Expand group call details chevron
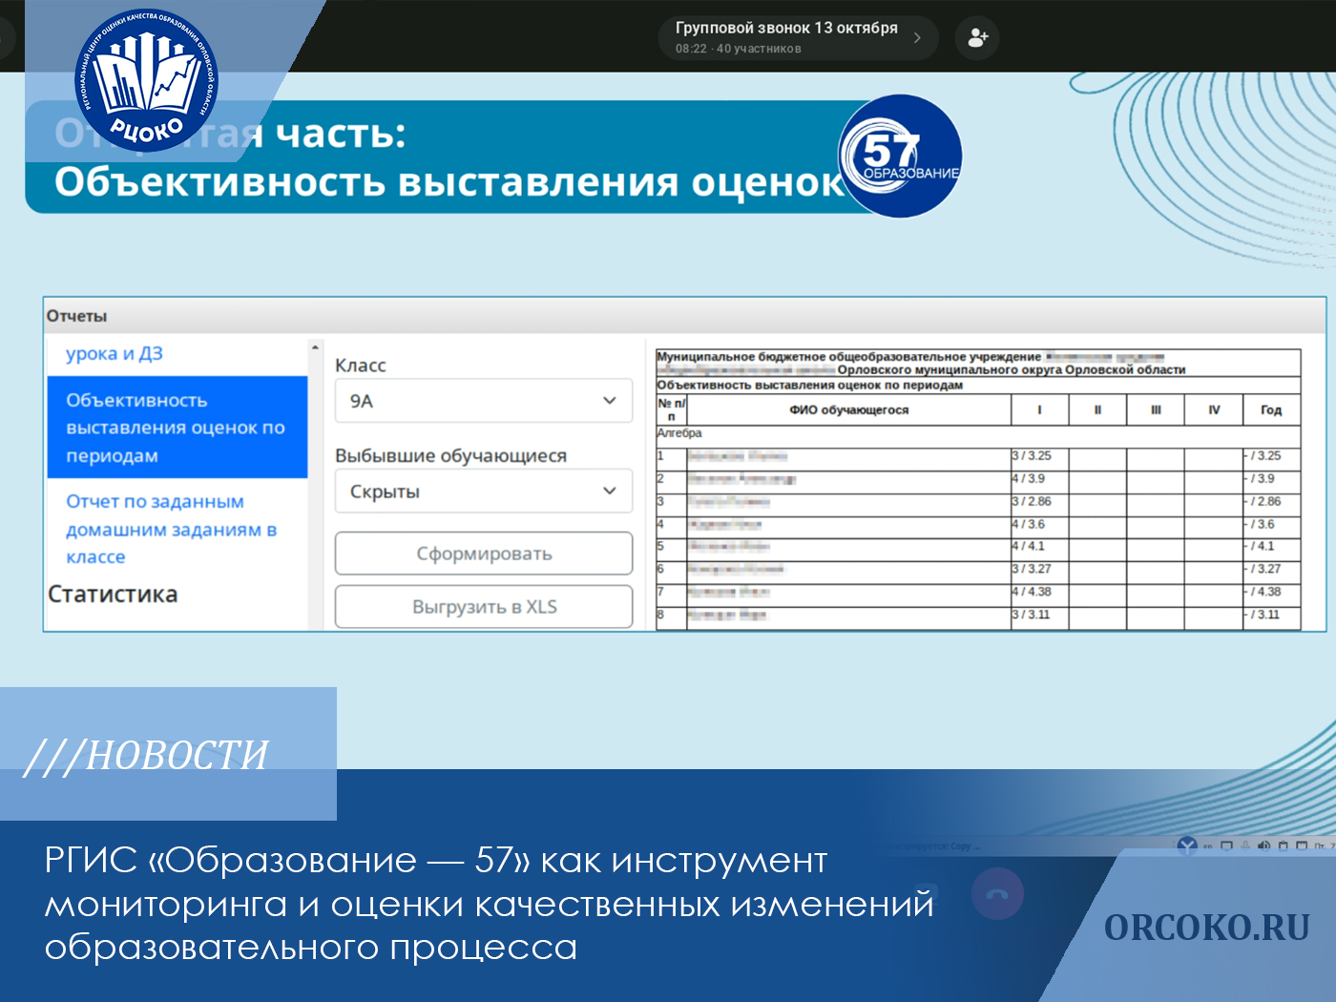This screenshot has height=1002, width=1336. click(x=917, y=38)
